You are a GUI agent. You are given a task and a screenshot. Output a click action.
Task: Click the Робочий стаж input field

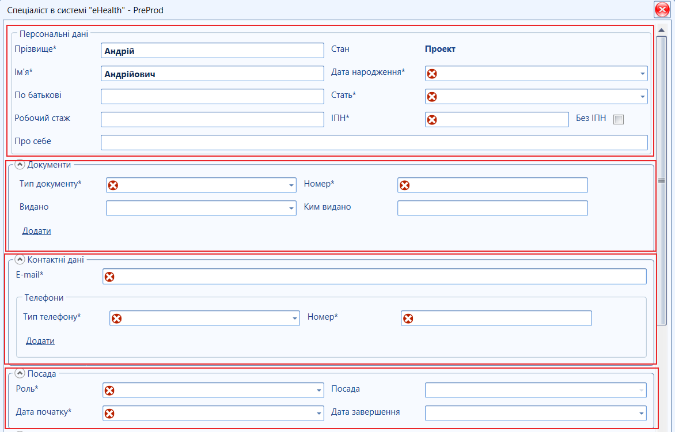point(212,120)
